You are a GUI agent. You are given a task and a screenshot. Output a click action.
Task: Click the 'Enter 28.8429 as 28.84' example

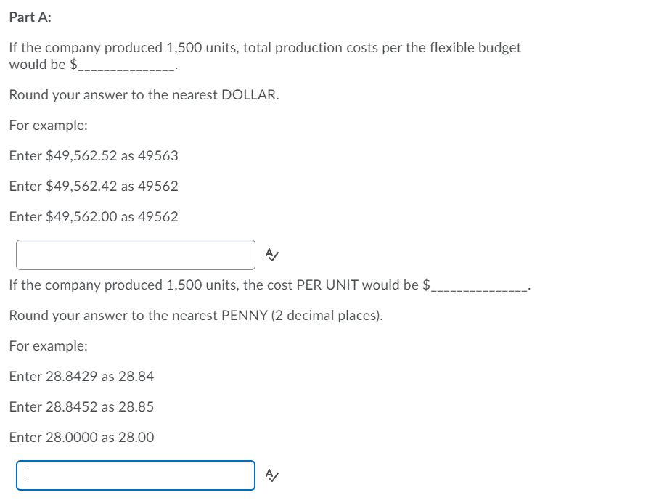coord(81,377)
